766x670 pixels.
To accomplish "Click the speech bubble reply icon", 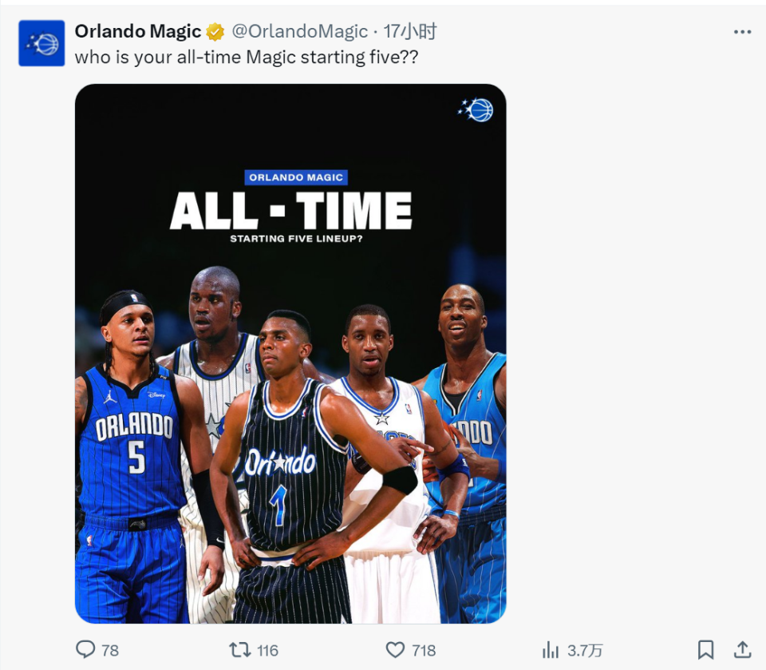I will pyautogui.click(x=85, y=649).
